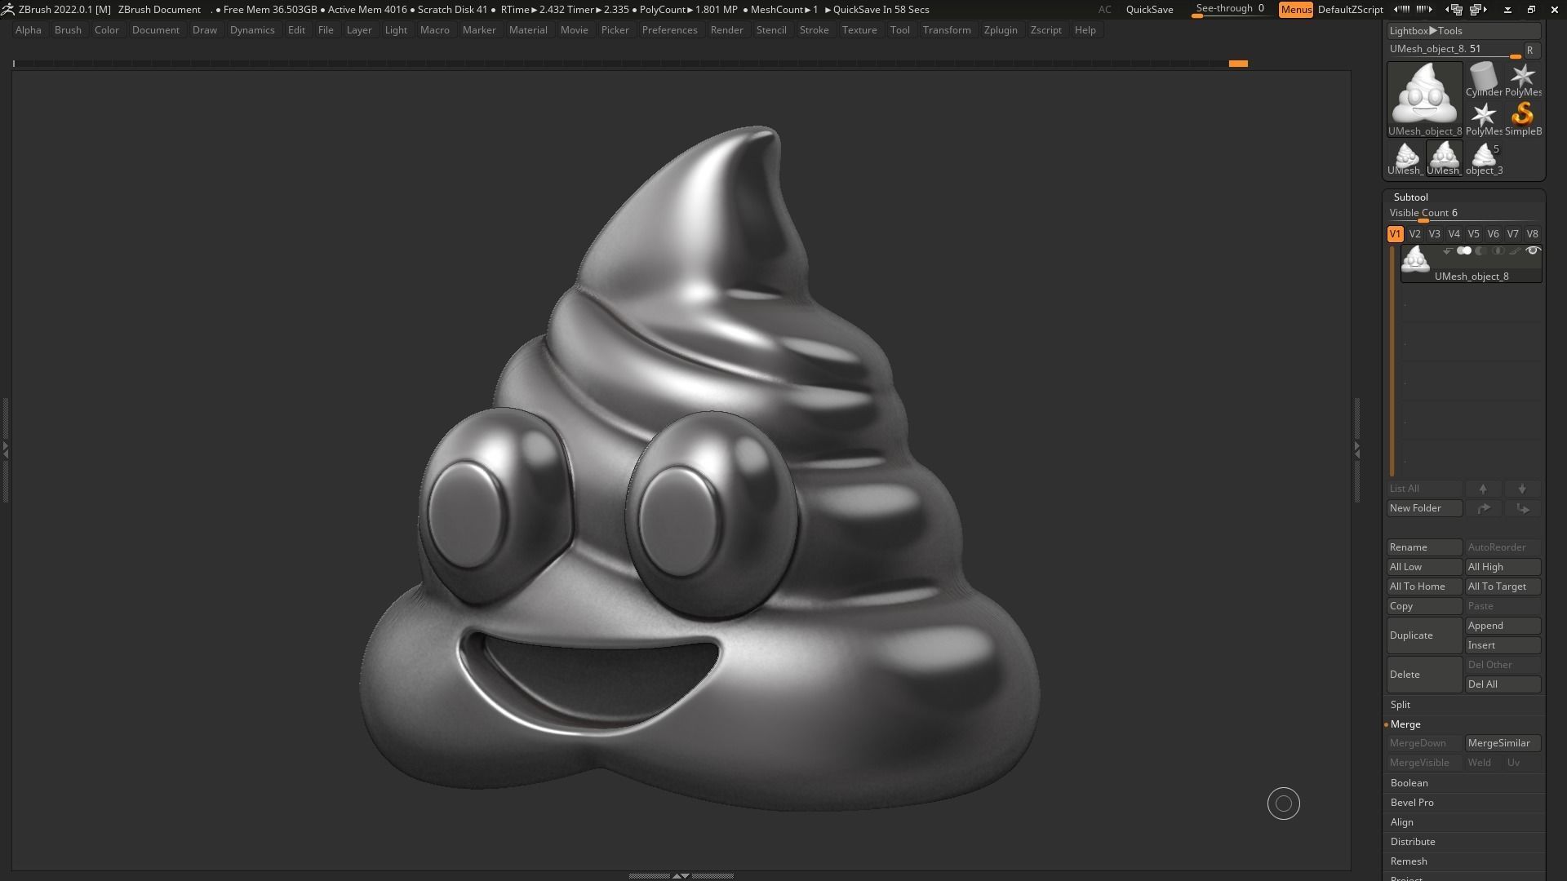This screenshot has width=1567, height=881.
Task: Open the Zplugin menu
Action: [x=1001, y=30]
